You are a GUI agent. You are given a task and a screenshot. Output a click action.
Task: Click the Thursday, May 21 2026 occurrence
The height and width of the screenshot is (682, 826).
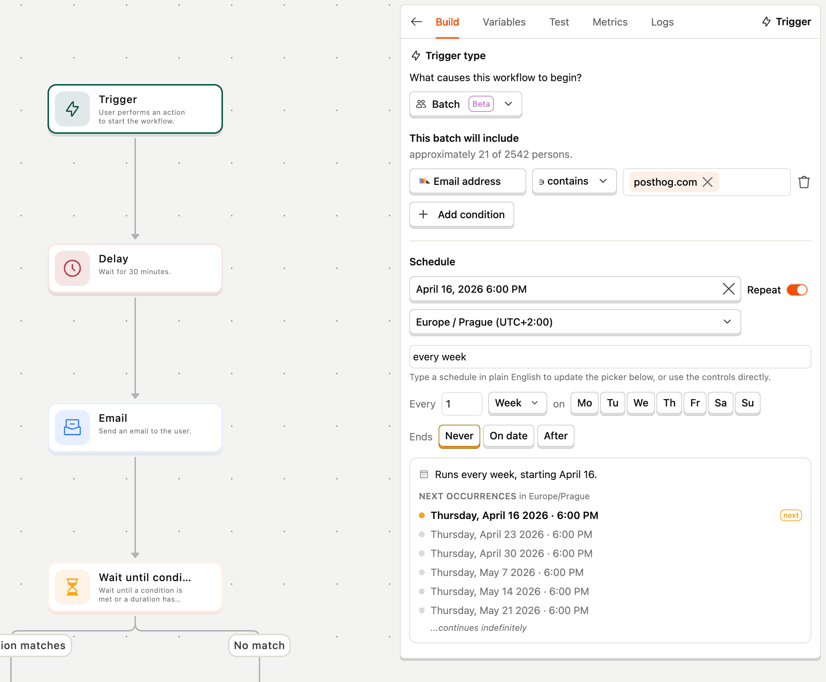pos(509,610)
